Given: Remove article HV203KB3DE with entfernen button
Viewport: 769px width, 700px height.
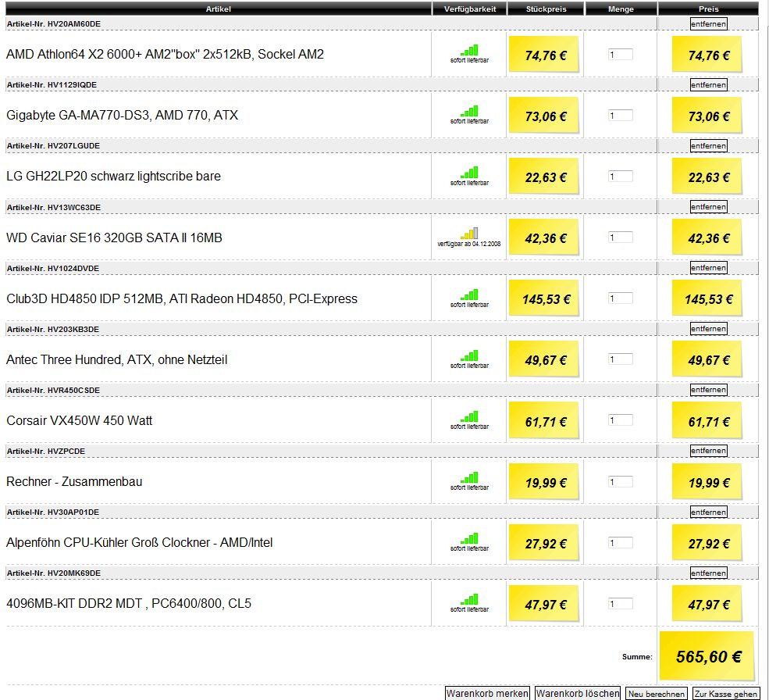Looking at the screenshot, I should tap(708, 329).
